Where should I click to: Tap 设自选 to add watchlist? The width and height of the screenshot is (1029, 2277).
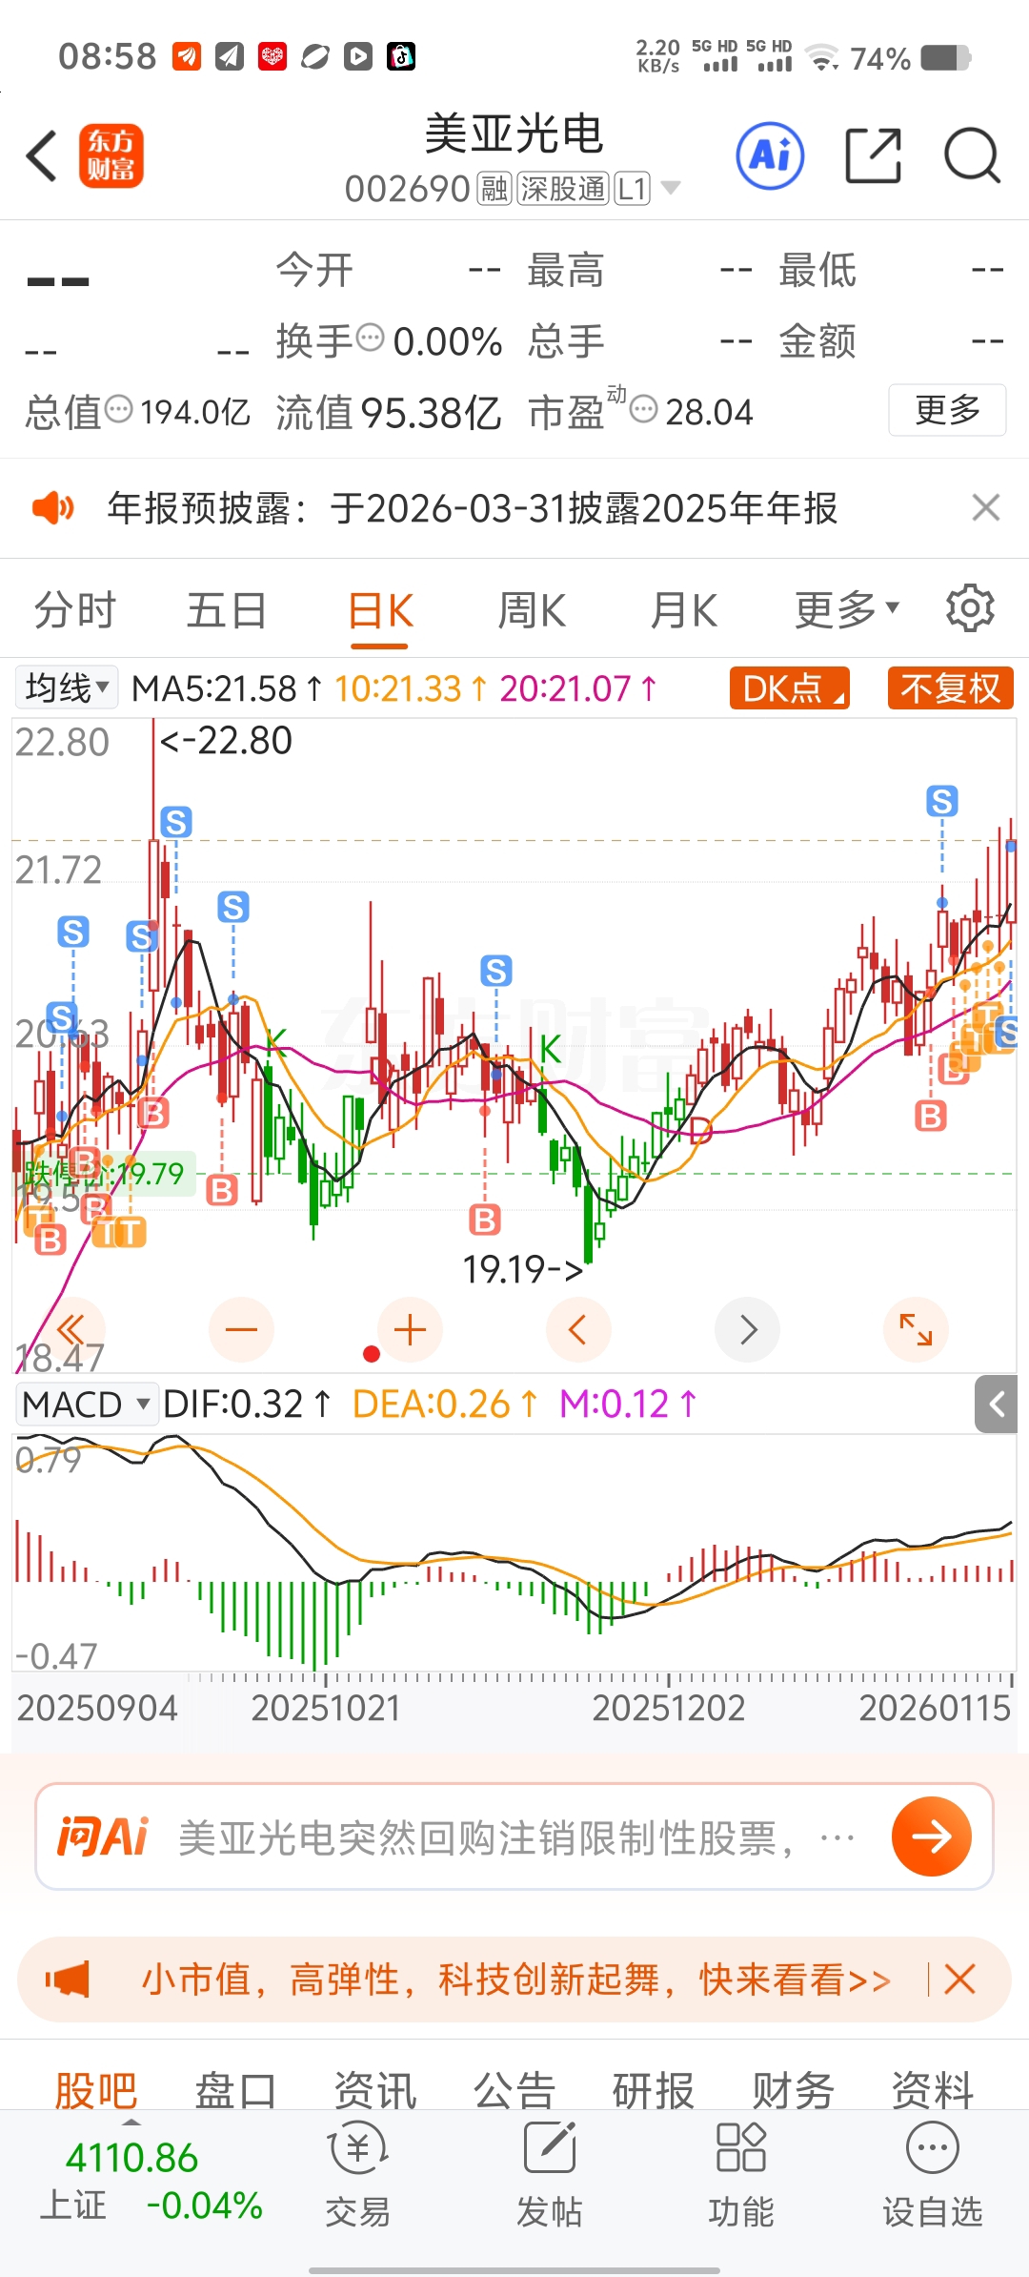933,2176
